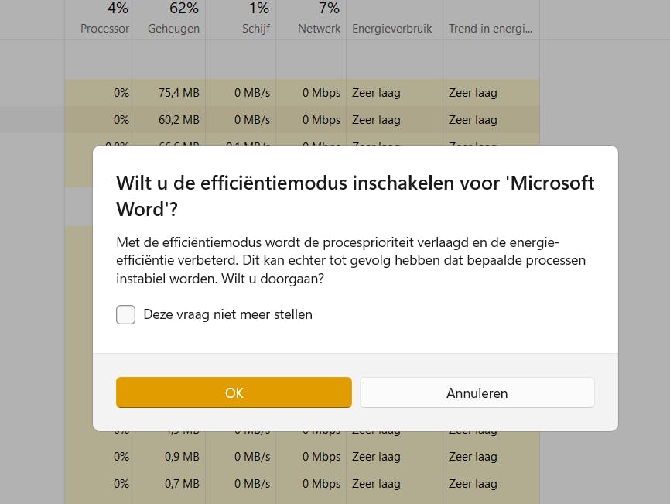Tick the 'Deze vraag niet meer stellen' checkbox

[x=126, y=314]
